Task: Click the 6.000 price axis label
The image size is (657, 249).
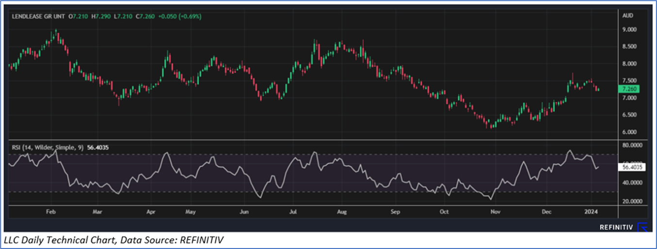Action: point(629,132)
